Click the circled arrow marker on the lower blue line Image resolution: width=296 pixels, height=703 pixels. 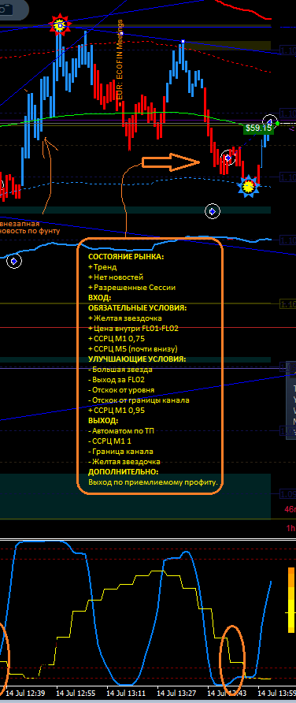coord(14,261)
